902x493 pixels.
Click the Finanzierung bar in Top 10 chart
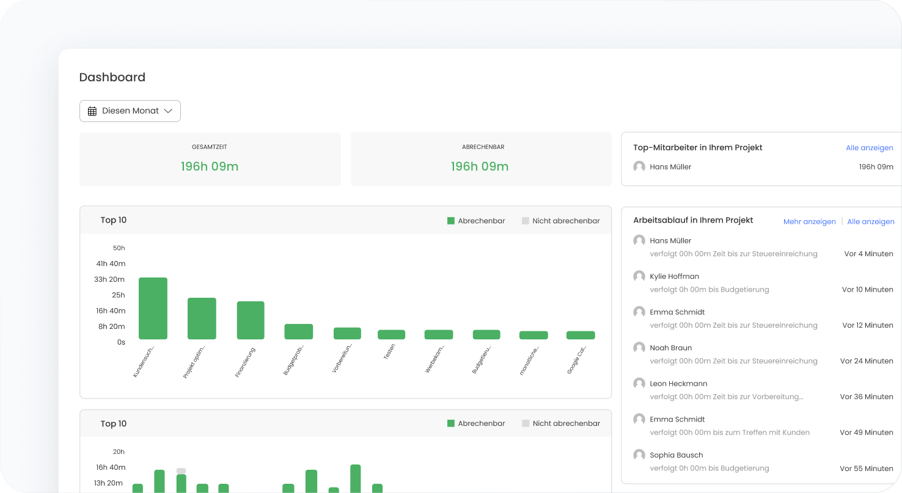[x=251, y=320]
